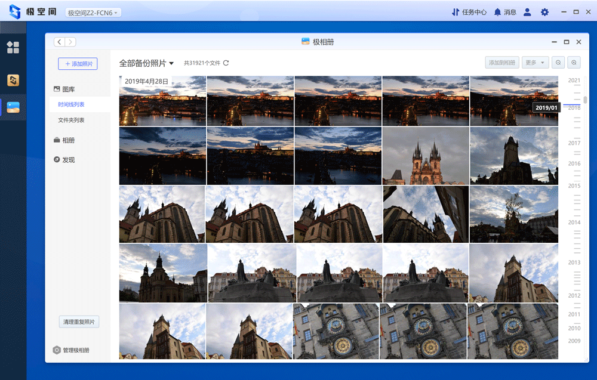Open the maypole tree square photo
This screenshot has width=597, height=380.
click(514, 214)
